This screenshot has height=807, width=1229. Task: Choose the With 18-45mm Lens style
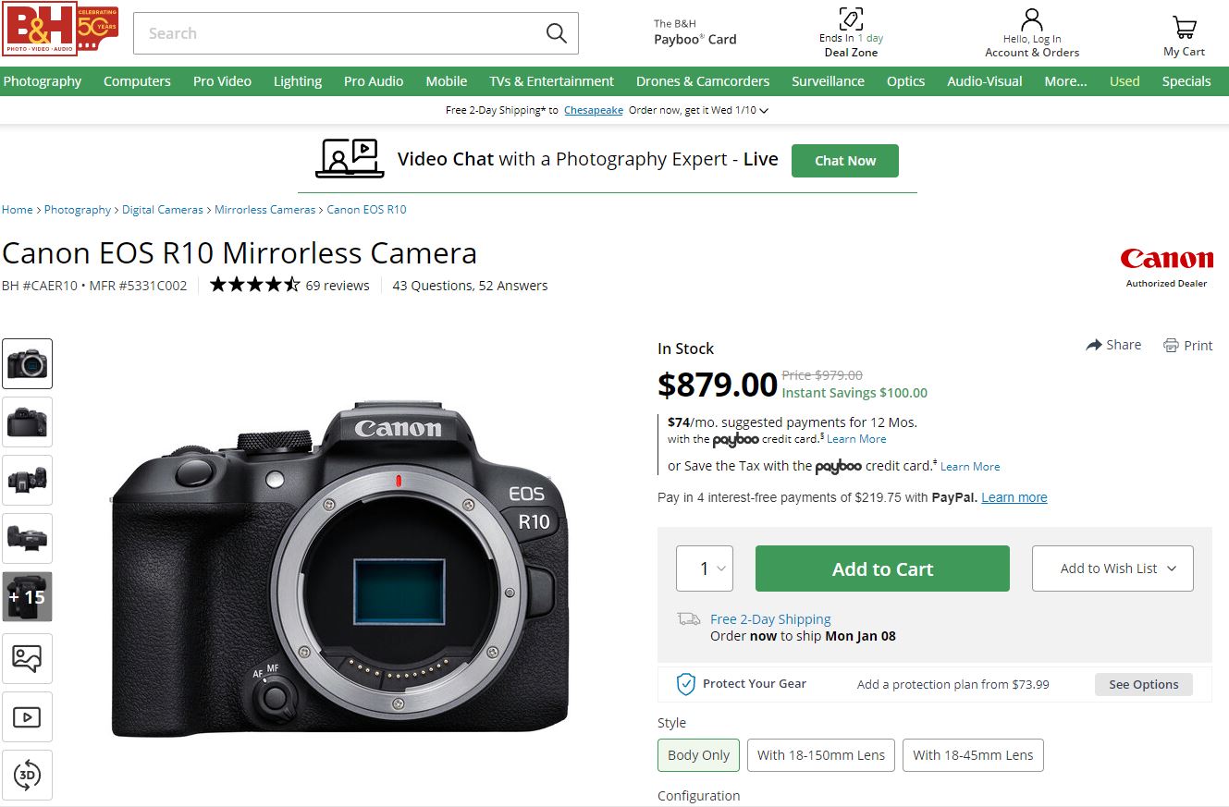[973, 755]
